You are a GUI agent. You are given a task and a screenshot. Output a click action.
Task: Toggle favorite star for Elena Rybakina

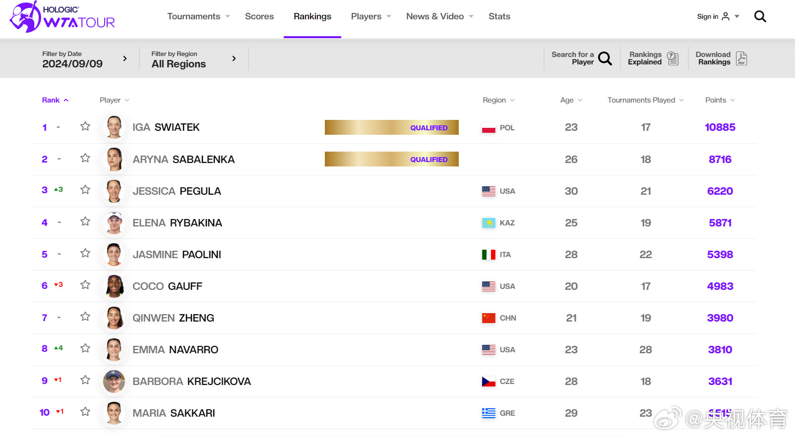(x=85, y=221)
